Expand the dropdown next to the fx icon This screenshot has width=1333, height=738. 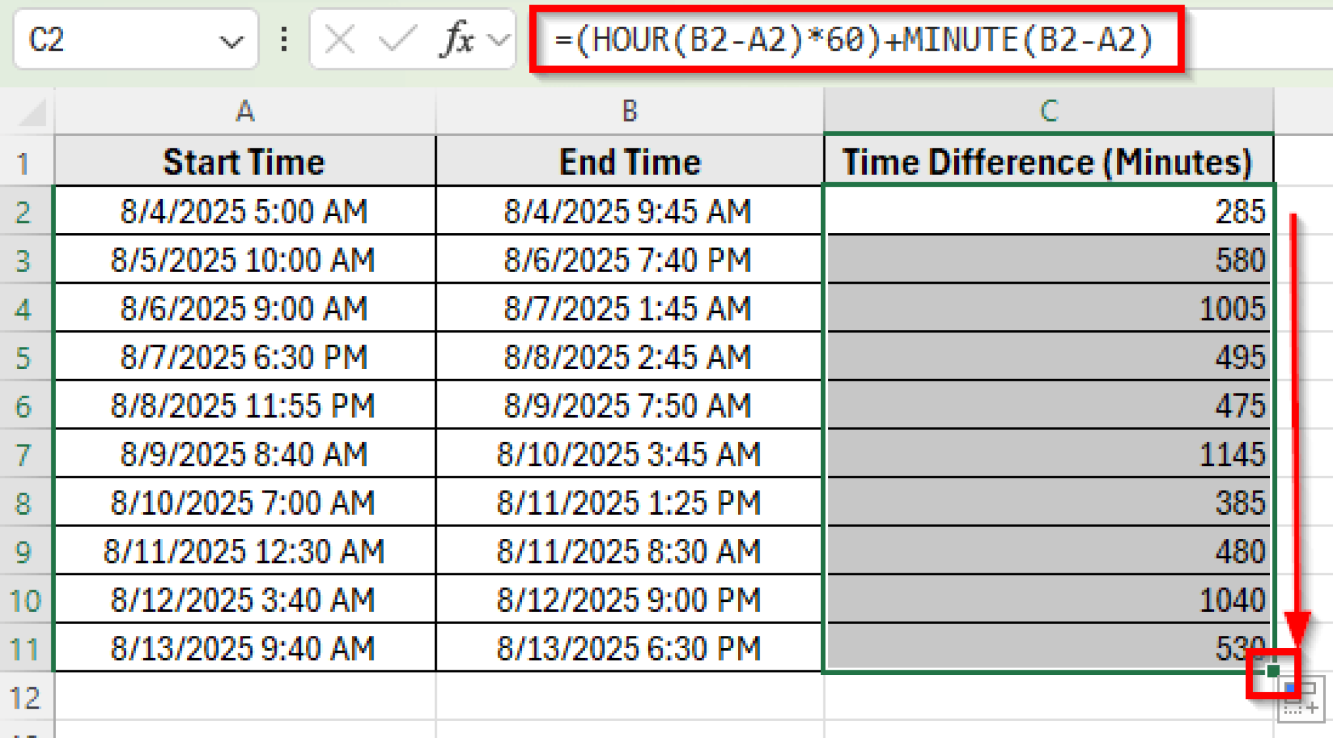(x=499, y=40)
